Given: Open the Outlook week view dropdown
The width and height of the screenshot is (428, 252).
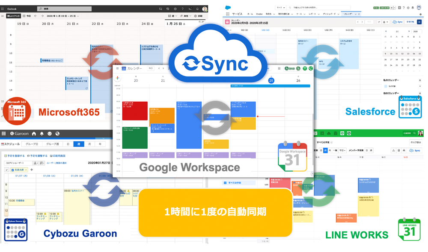Looking at the screenshot, I should tap(172, 16).
